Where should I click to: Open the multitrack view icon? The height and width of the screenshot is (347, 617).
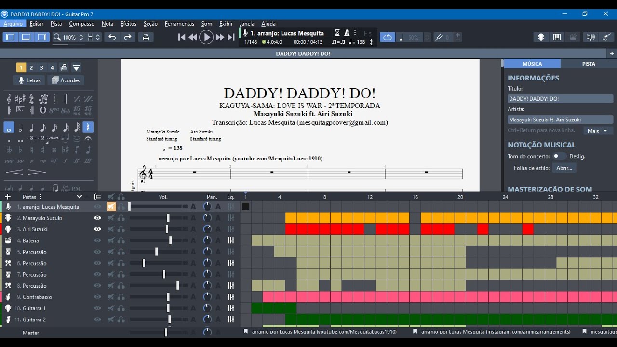97,197
